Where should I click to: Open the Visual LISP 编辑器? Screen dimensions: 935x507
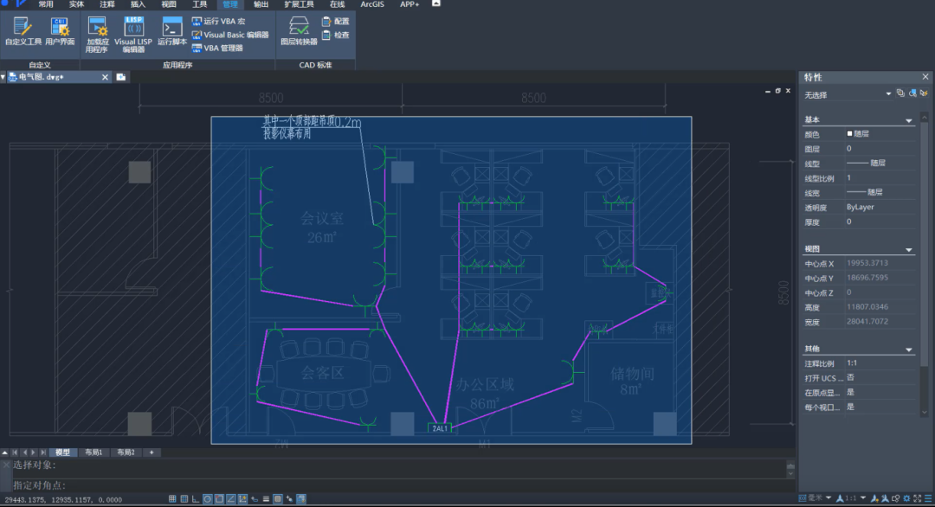coord(133,35)
